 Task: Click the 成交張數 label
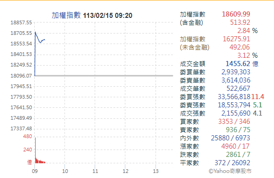[x=193, y=113]
